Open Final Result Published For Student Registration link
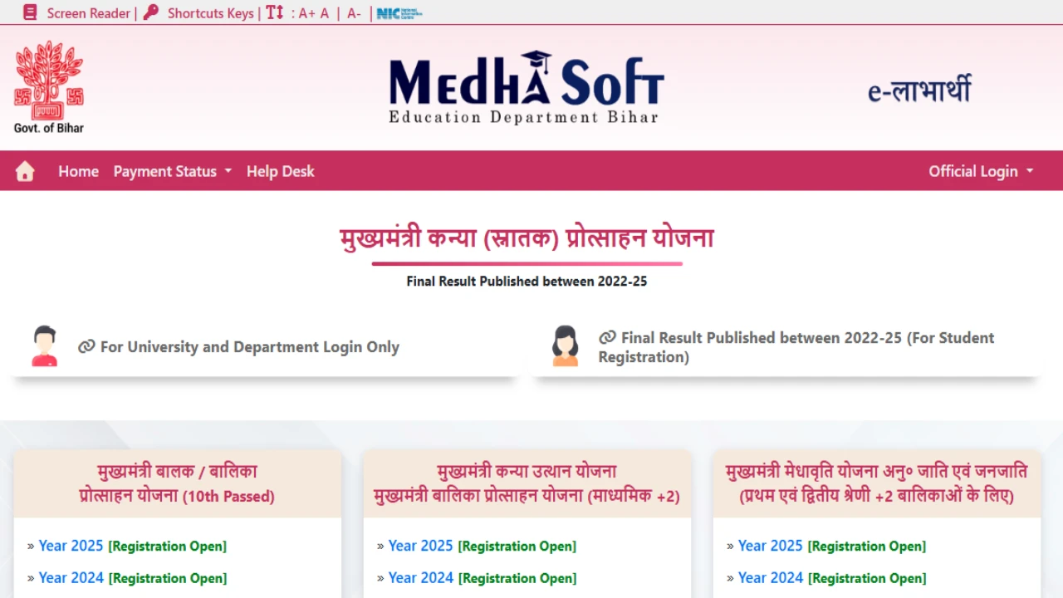 (x=796, y=347)
